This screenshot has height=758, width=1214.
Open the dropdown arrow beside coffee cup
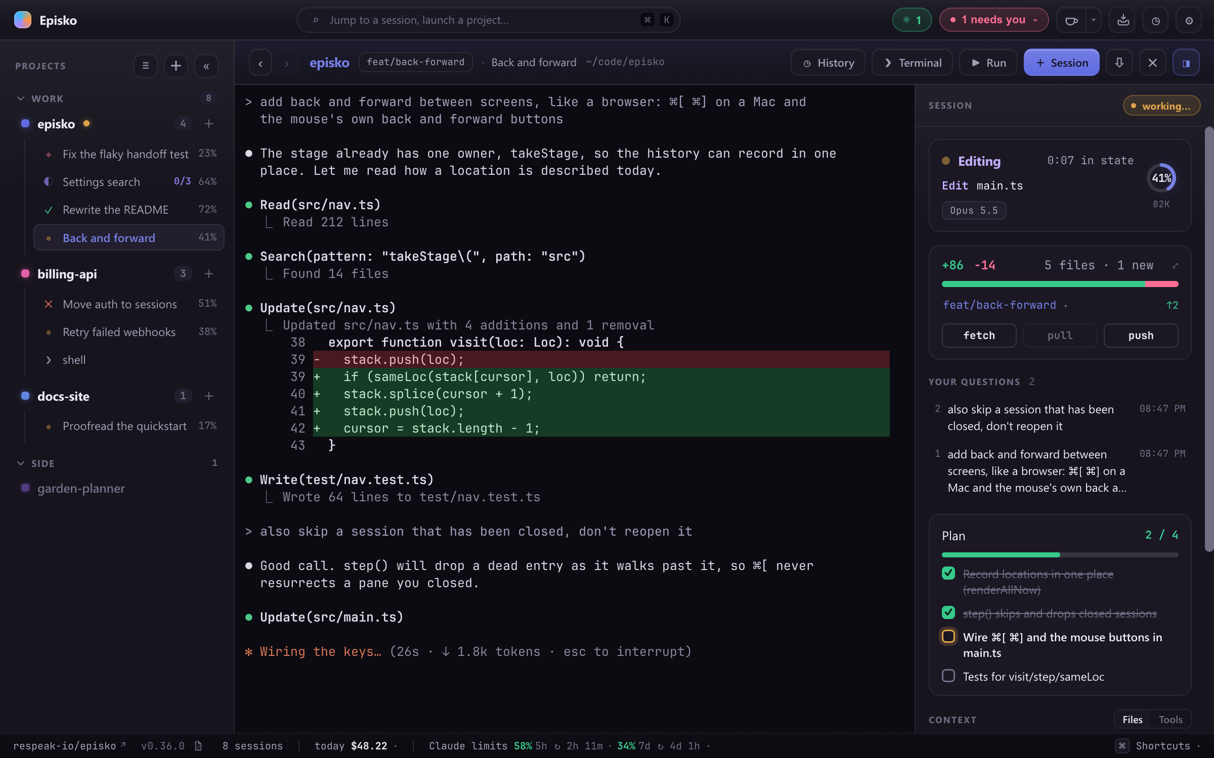click(1094, 20)
